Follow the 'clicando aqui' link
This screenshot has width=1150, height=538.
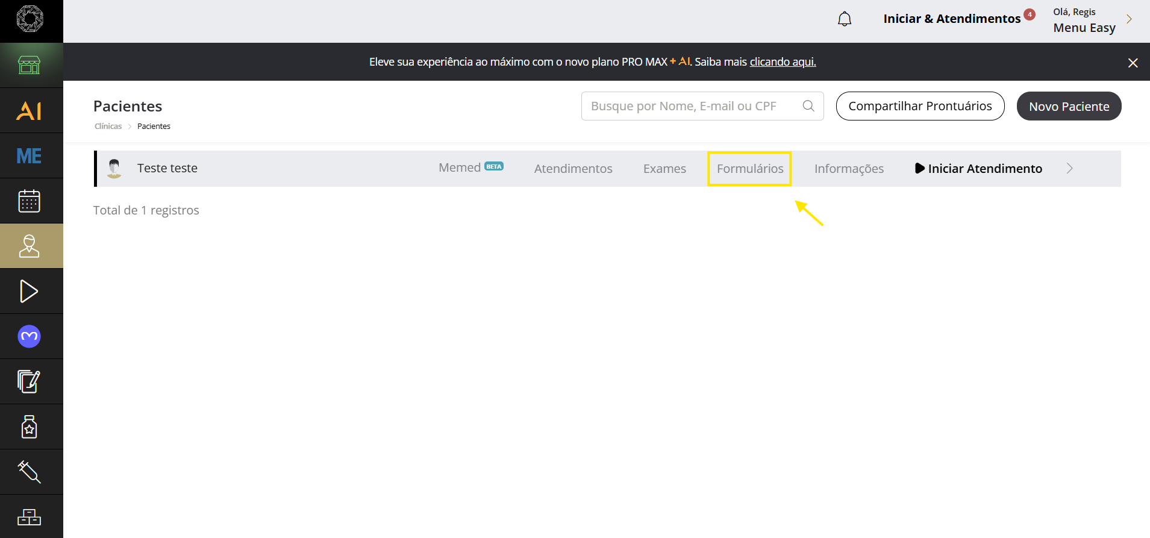click(783, 62)
